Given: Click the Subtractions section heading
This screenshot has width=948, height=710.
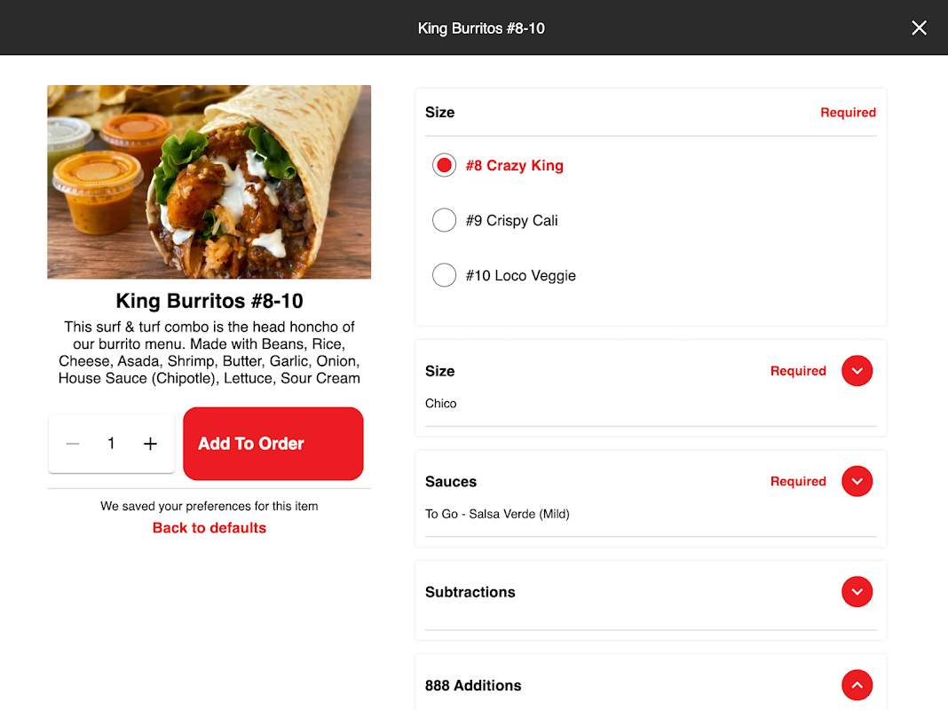Looking at the screenshot, I should [470, 592].
